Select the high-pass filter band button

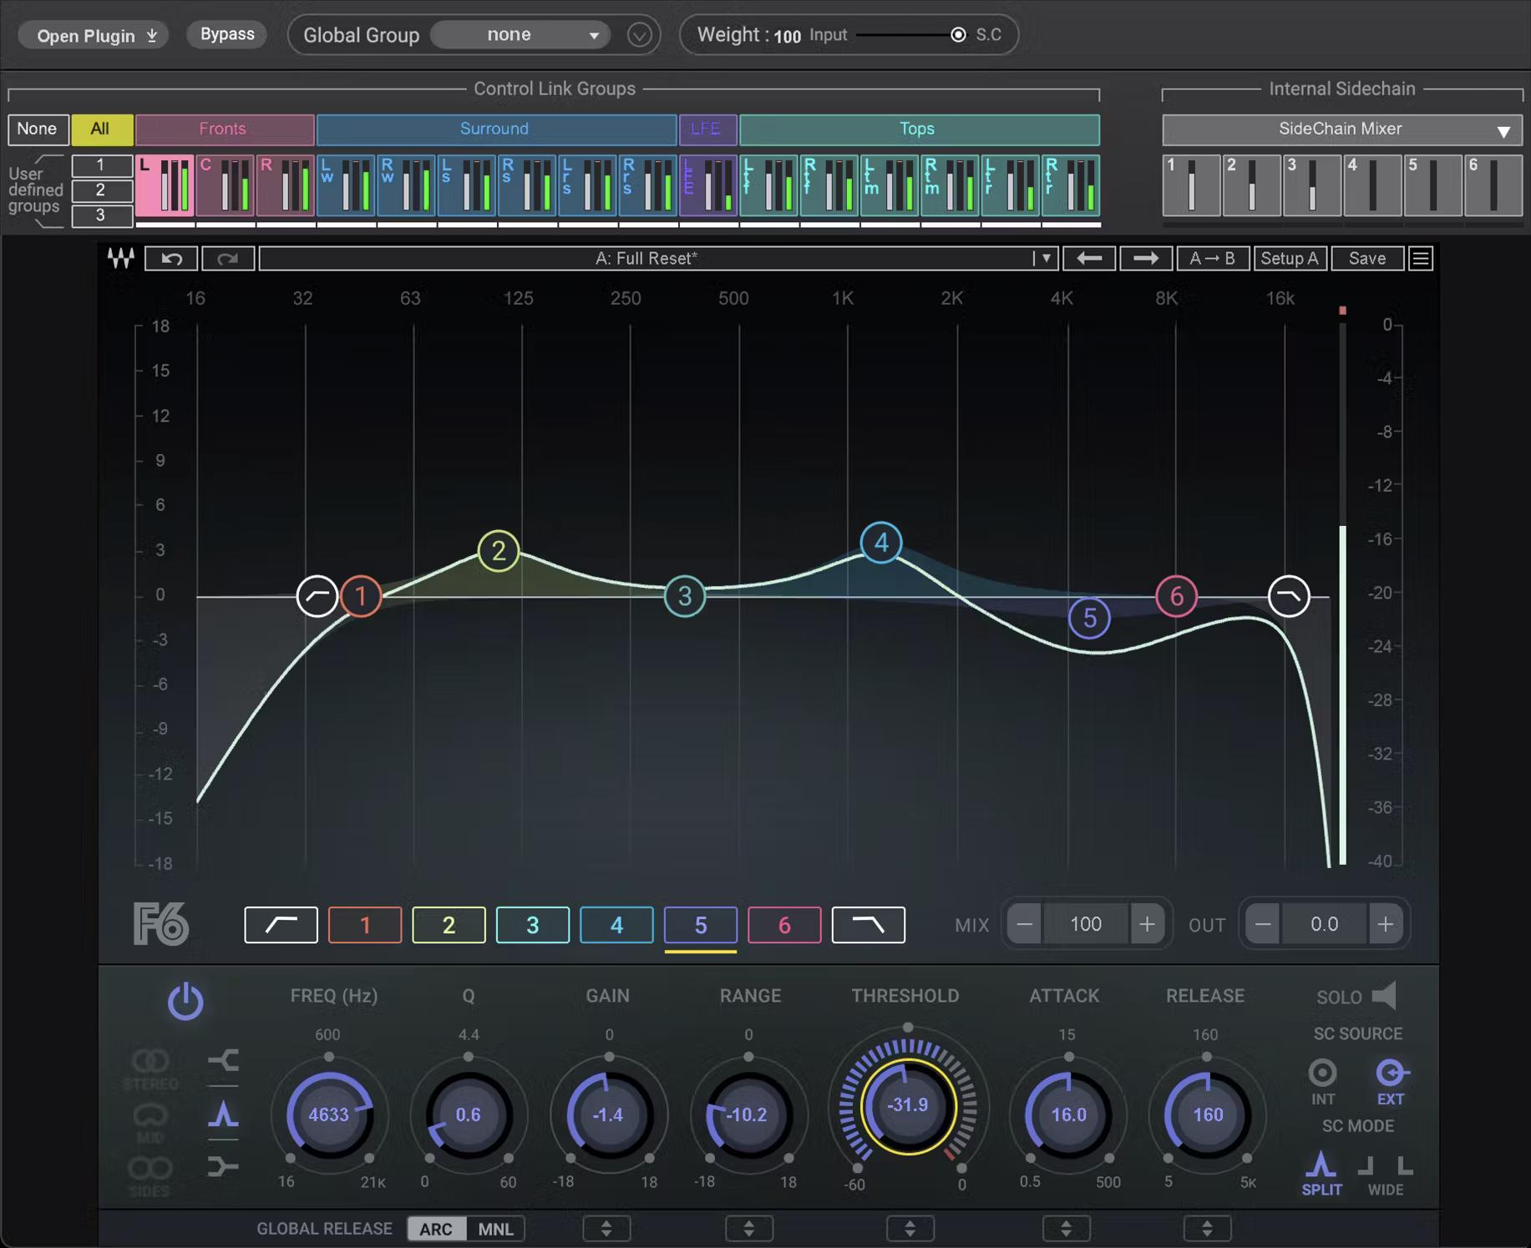point(281,925)
